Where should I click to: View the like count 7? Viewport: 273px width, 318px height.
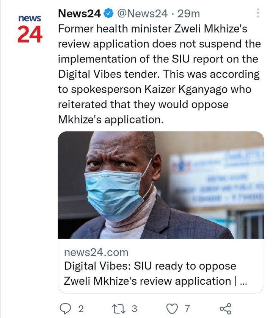click(187, 309)
